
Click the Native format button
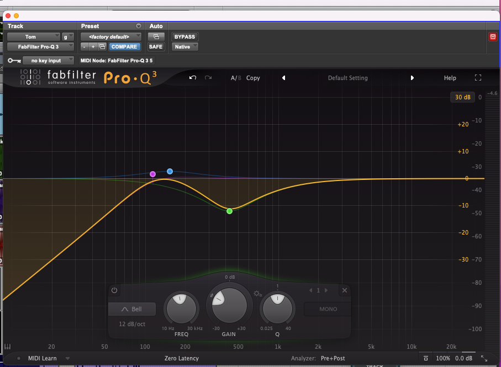click(184, 46)
